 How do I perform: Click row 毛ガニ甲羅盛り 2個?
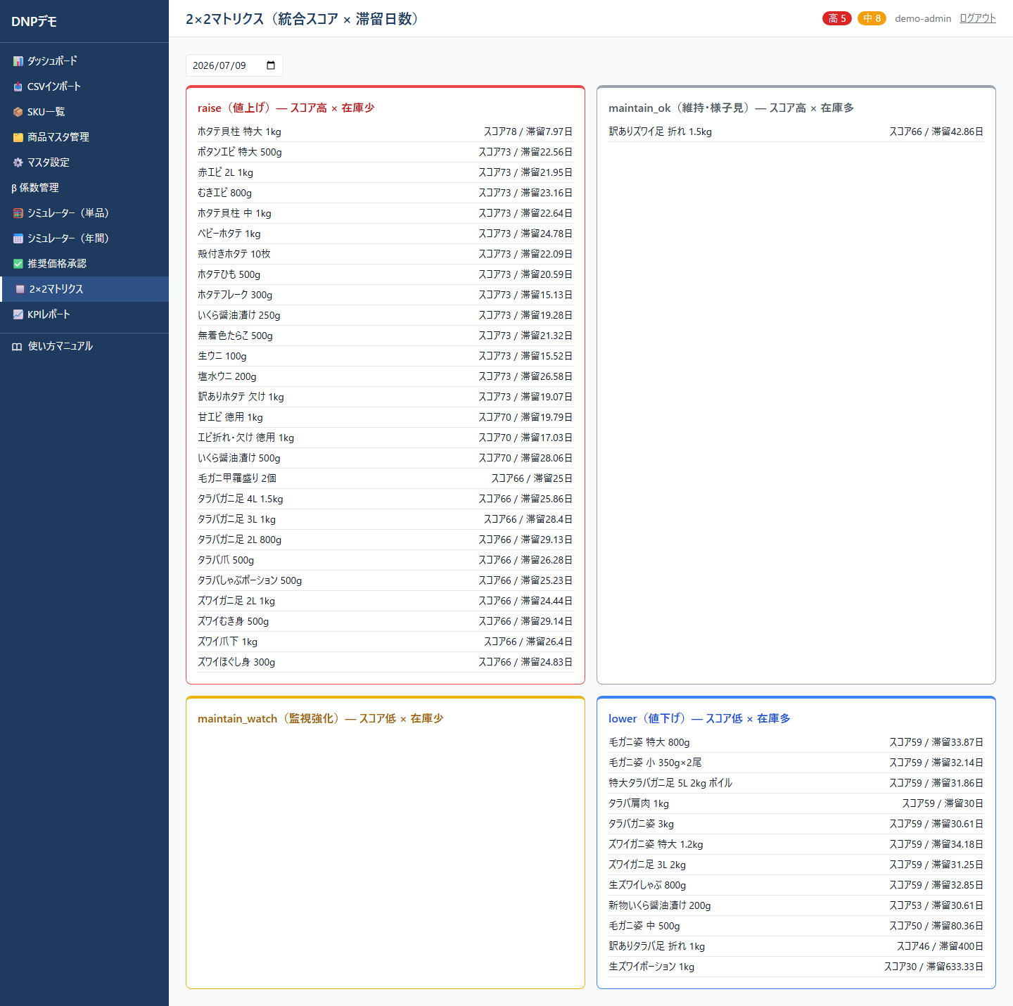tap(386, 478)
